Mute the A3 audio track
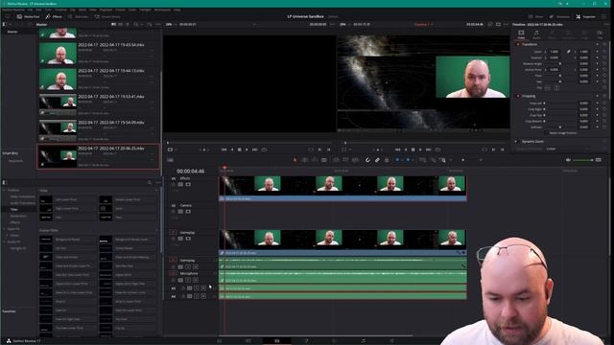 click(x=203, y=287)
